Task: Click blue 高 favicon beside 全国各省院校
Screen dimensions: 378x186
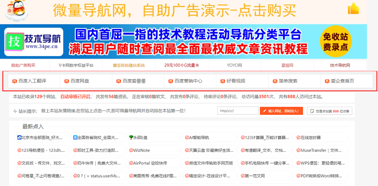Action: 75,138
